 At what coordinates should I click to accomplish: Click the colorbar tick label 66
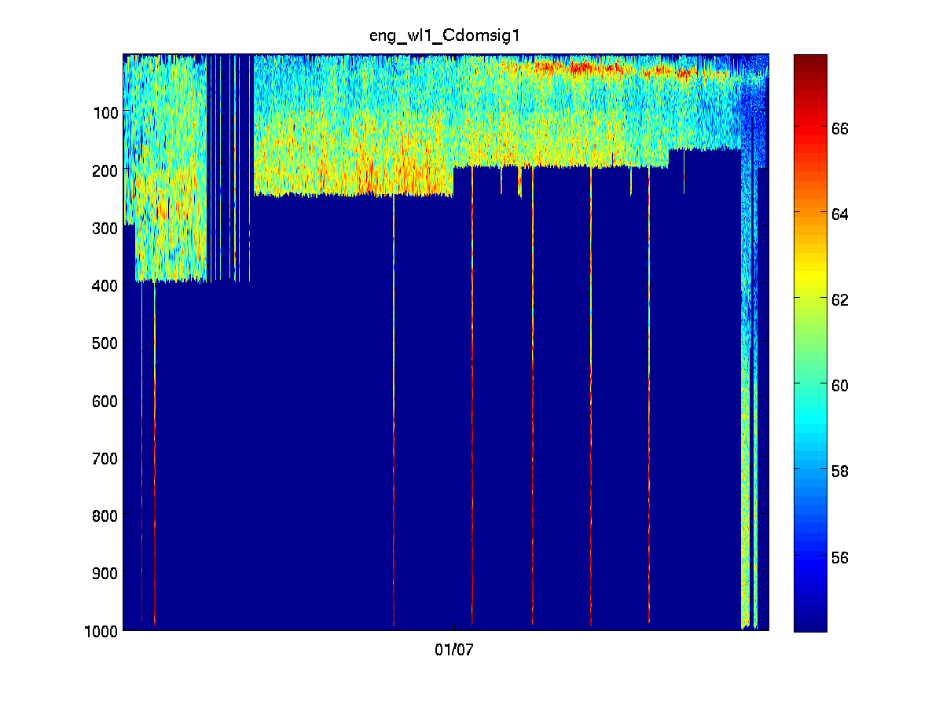[839, 127]
